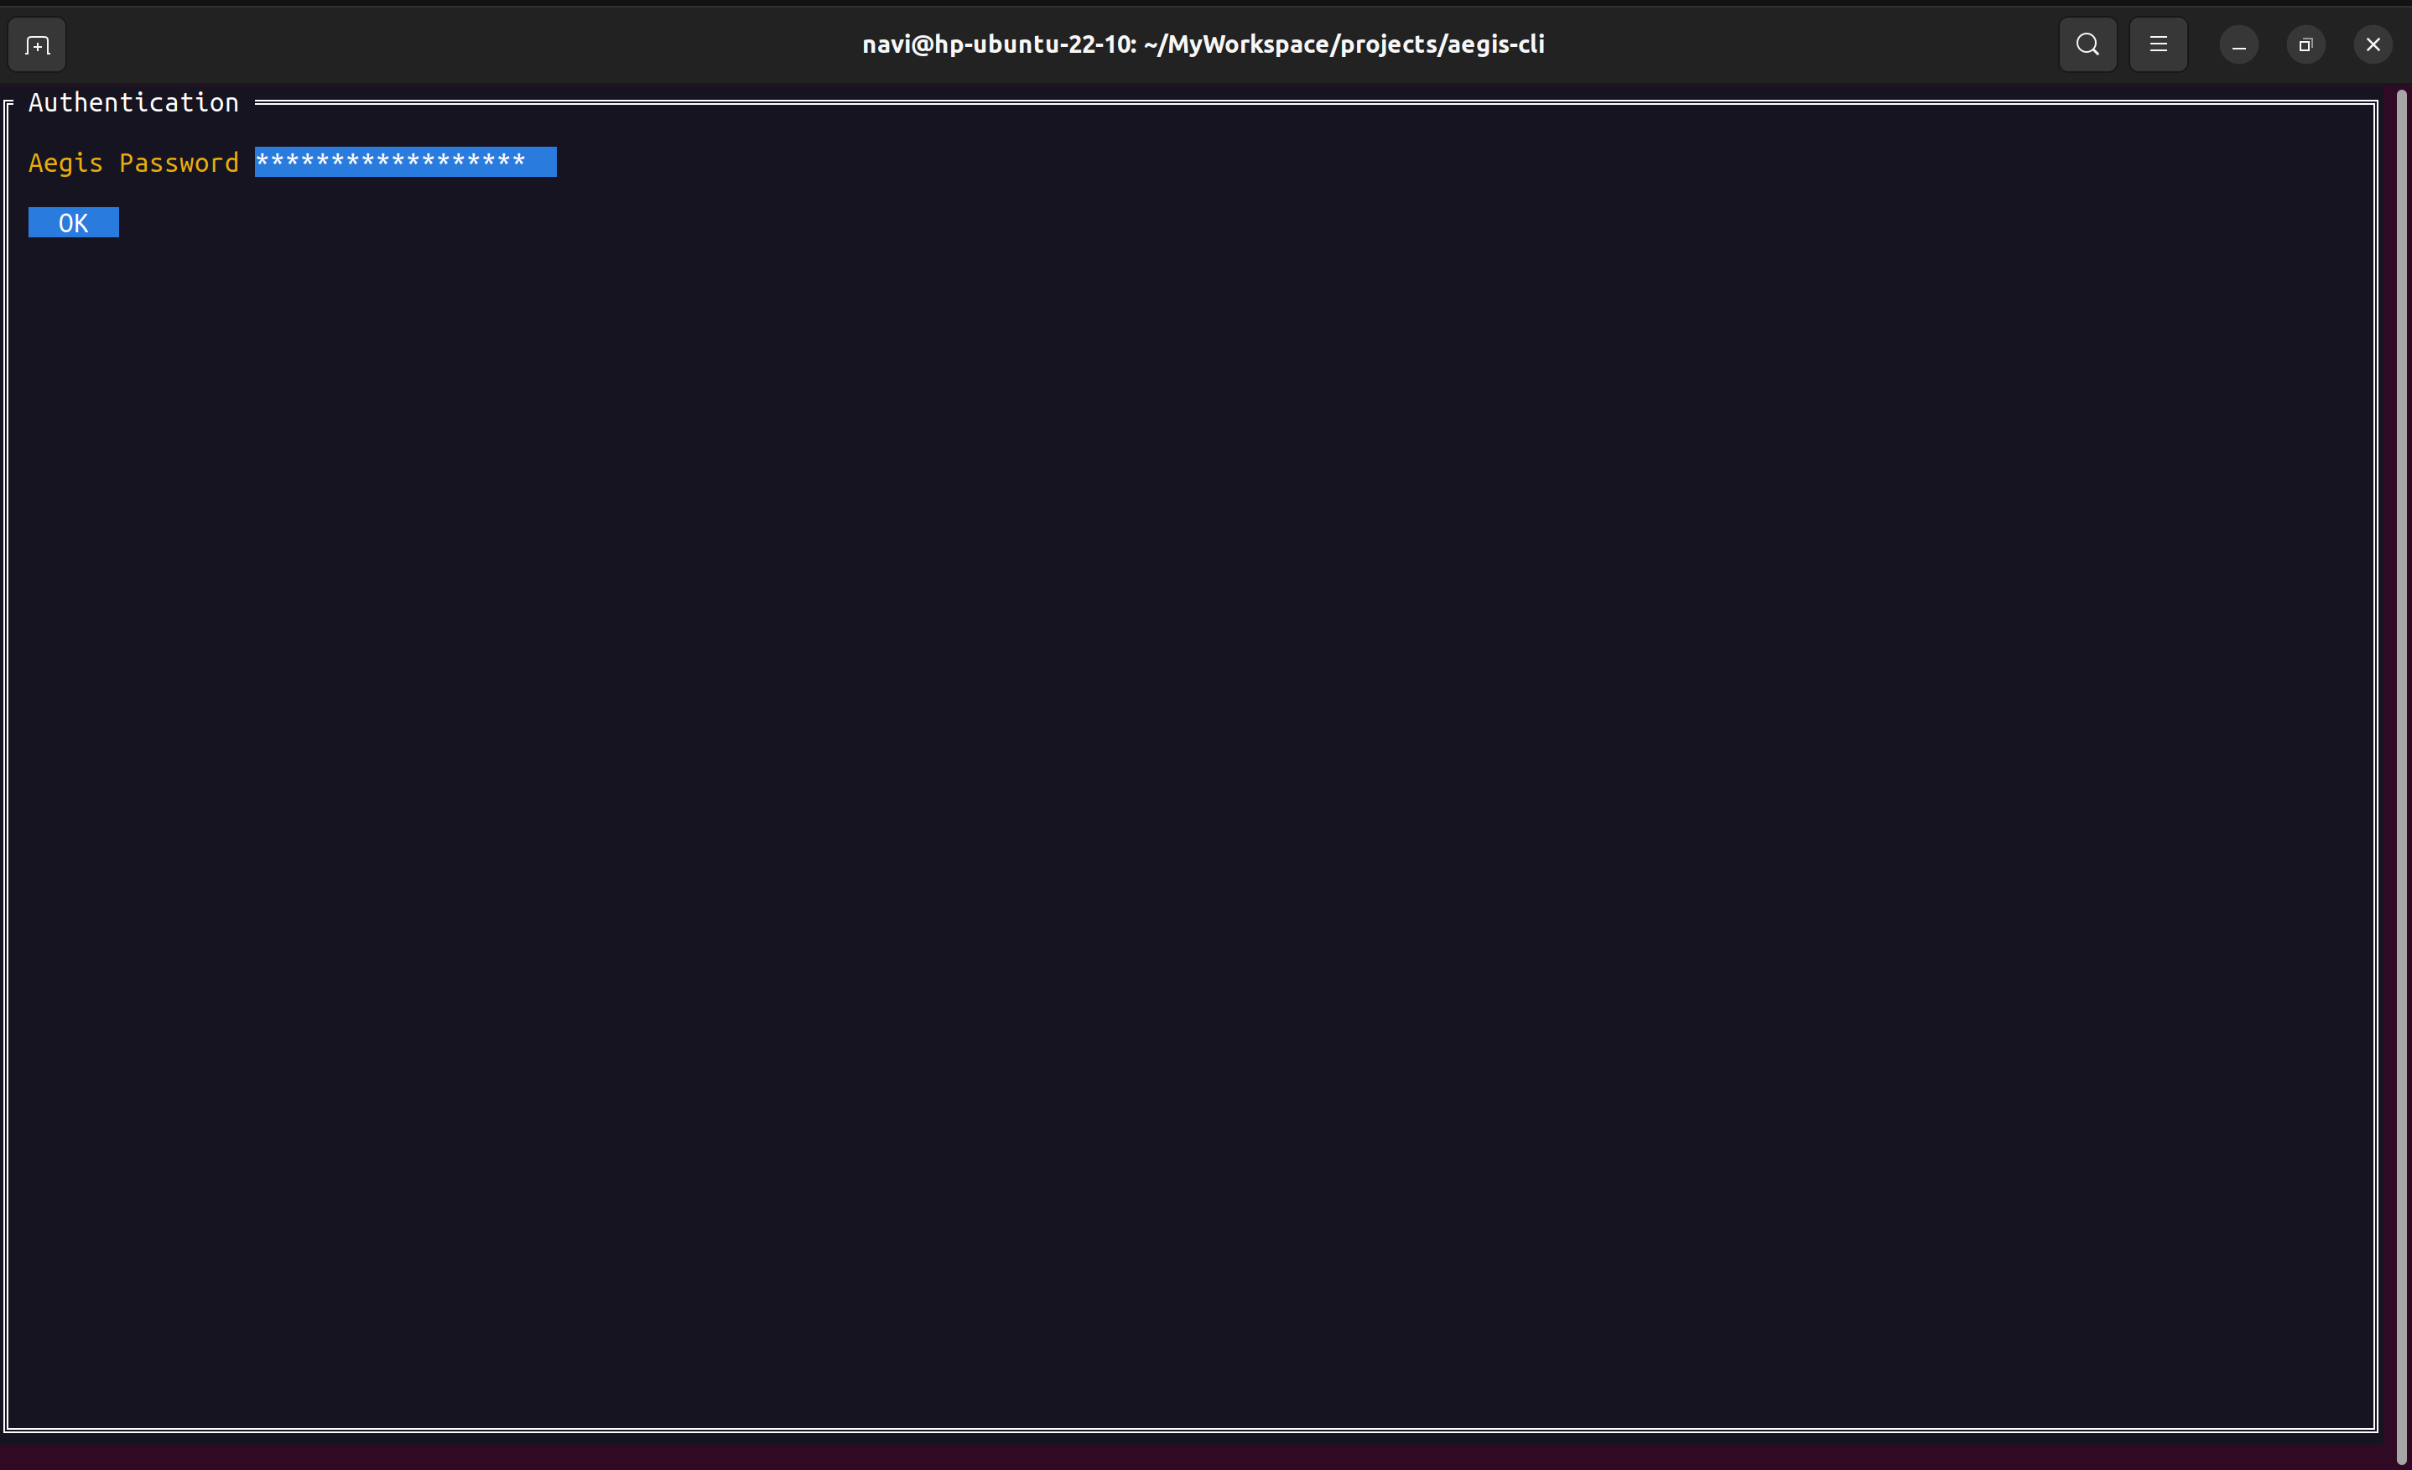Viewport: 2412px width, 1470px height.
Task: Click bottom border line of Authentication frame
Action: coord(1175,1430)
